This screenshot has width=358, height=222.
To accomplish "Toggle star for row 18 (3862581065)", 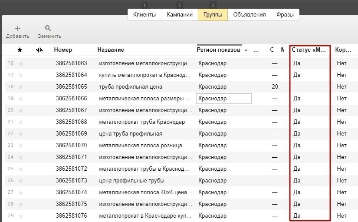I will coord(21,87).
